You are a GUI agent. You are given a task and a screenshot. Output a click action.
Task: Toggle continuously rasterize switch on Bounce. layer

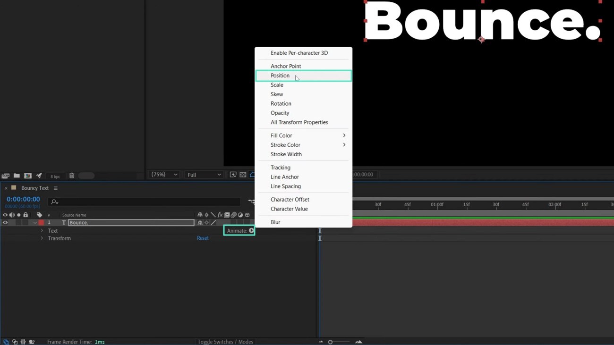click(206, 223)
